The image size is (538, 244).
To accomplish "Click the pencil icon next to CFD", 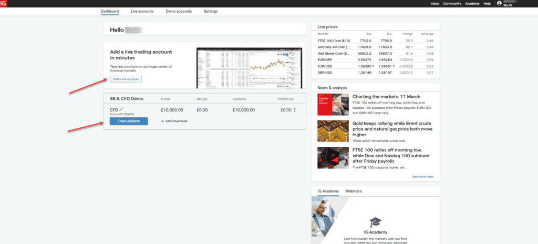I will click(x=121, y=109).
